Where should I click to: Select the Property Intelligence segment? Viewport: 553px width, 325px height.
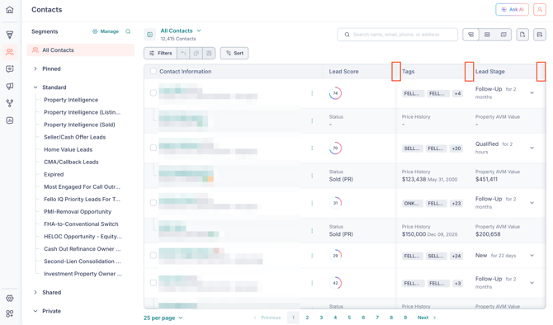click(71, 100)
